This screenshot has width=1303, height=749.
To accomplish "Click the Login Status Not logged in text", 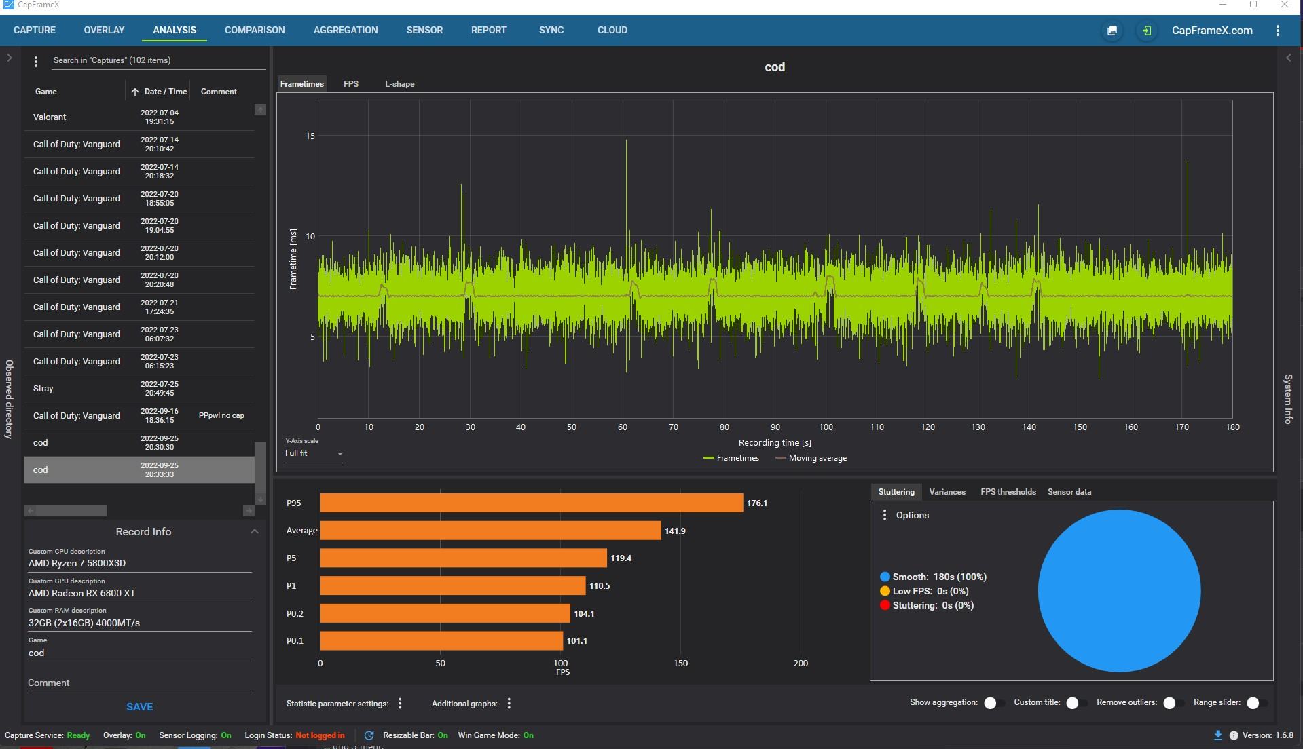I will pyautogui.click(x=320, y=735).
